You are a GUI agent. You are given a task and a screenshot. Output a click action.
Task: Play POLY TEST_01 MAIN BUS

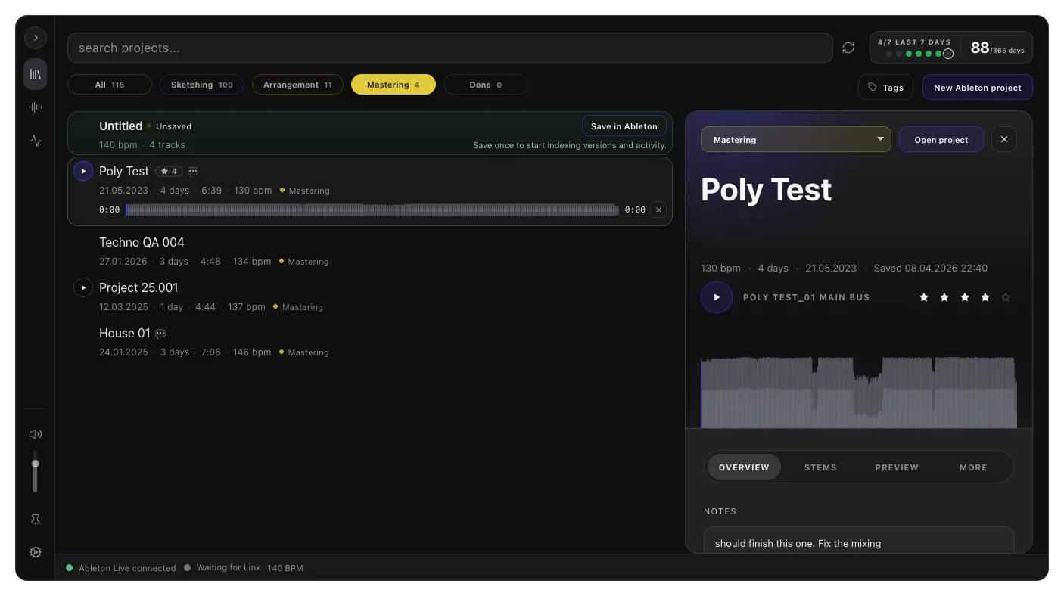click(717, 297)
